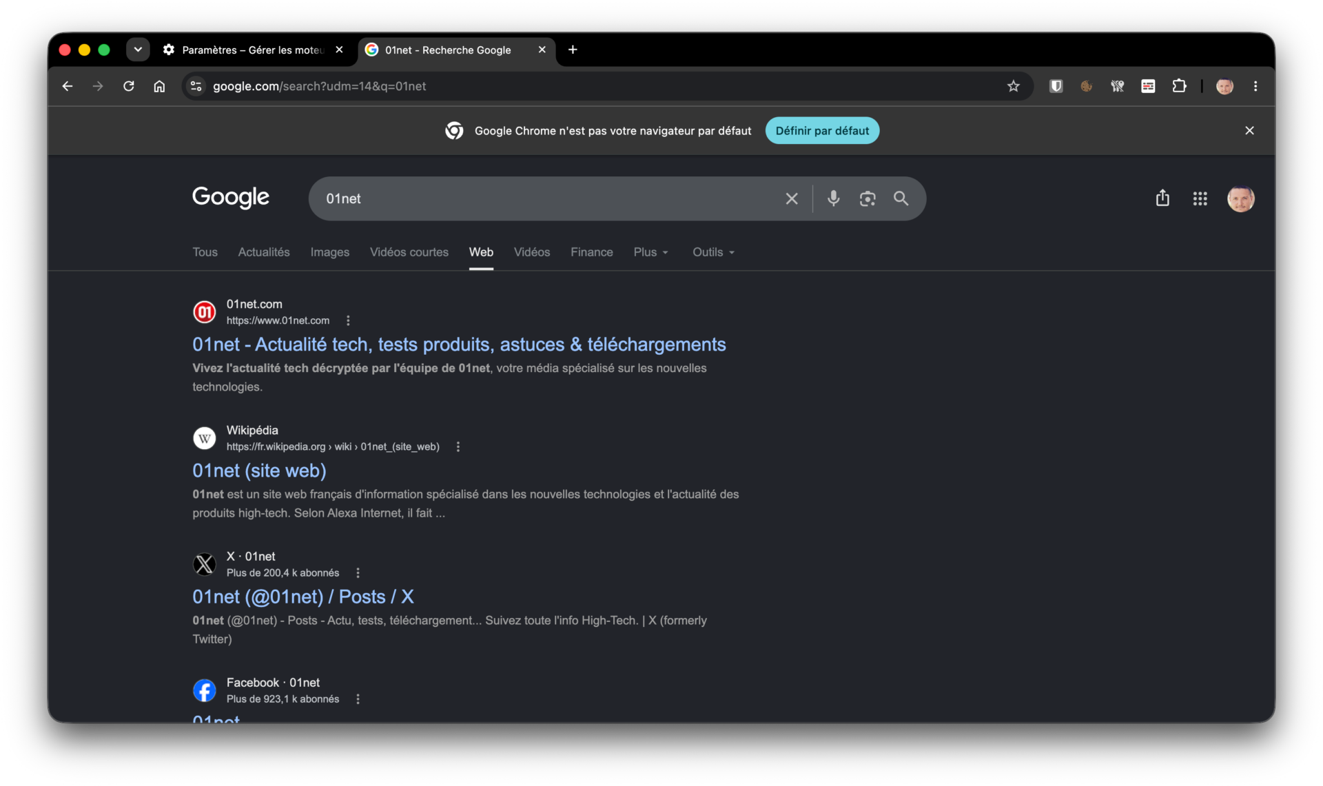Image resolution: width=1323 pixels, height=786 pixels.
Task: Open Chrome three-dot menu
Action: [1255, 86]
